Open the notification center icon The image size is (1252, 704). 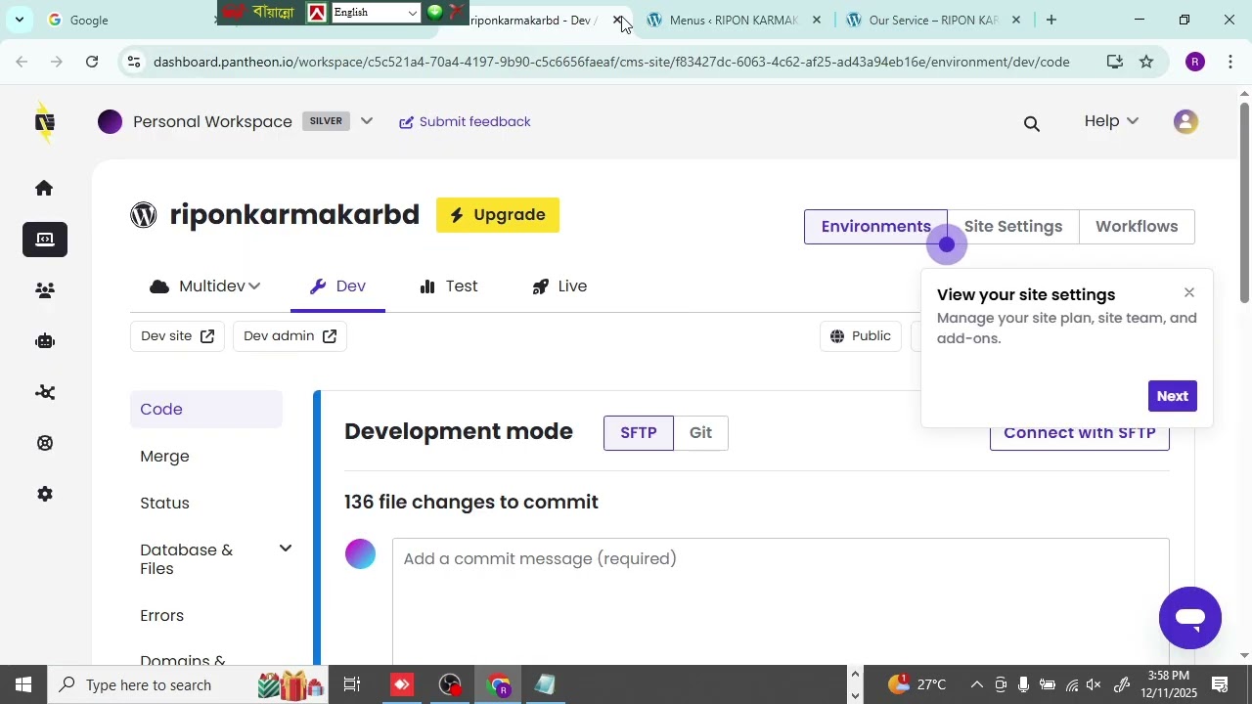1220,684
